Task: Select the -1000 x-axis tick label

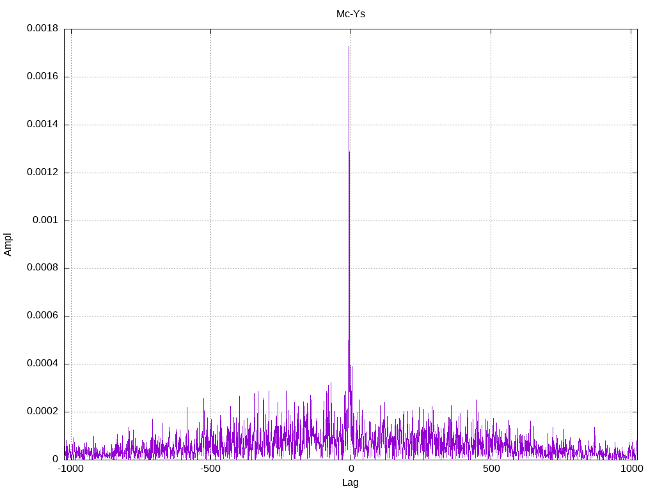Action: (x=70, y=469)
